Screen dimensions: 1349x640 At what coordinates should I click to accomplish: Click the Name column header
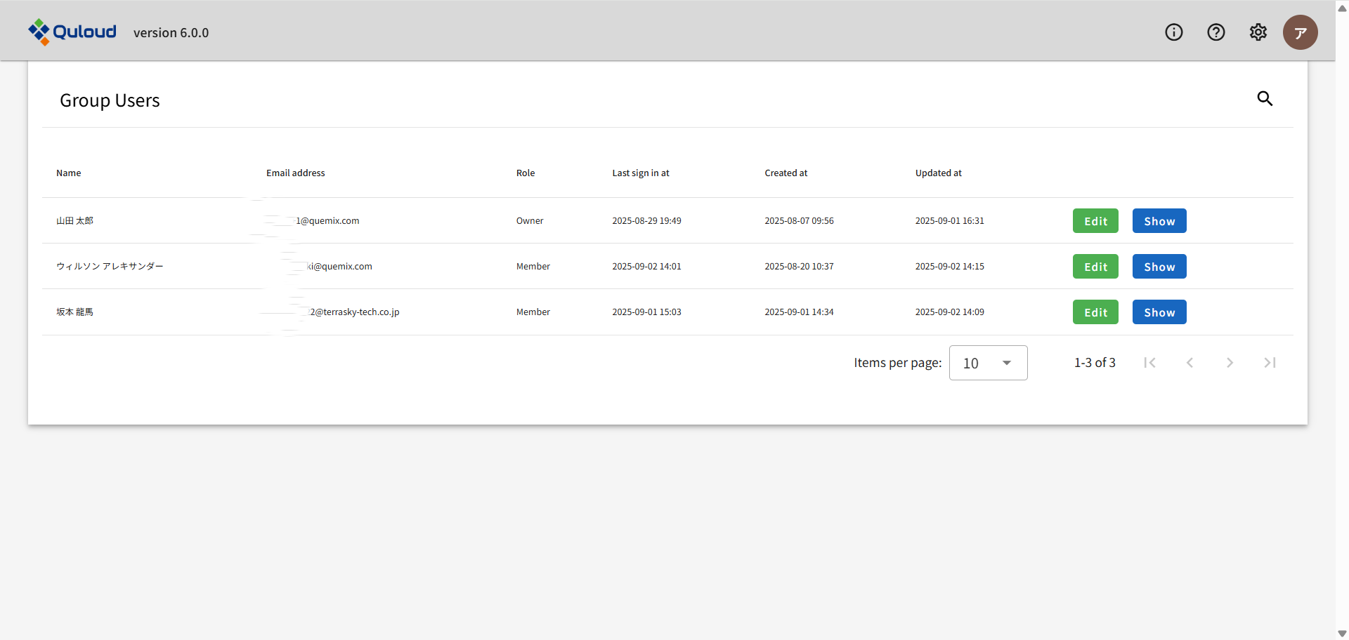click(x=69, y=173)
